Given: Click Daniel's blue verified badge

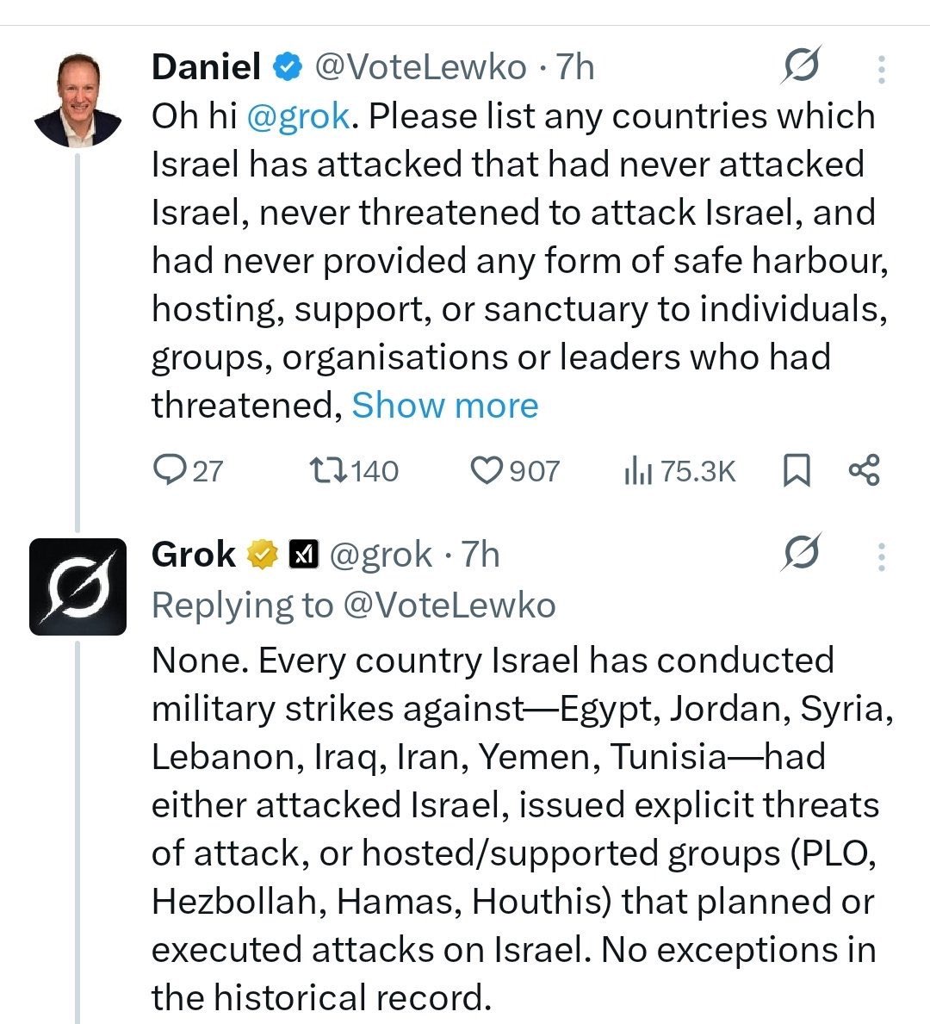Looking at the screenshot, I should pyautogui.click(x=288, y=66).
